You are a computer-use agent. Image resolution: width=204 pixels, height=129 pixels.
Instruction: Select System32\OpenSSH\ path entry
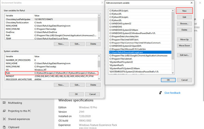pyautogui.click(x=140, y=46)
